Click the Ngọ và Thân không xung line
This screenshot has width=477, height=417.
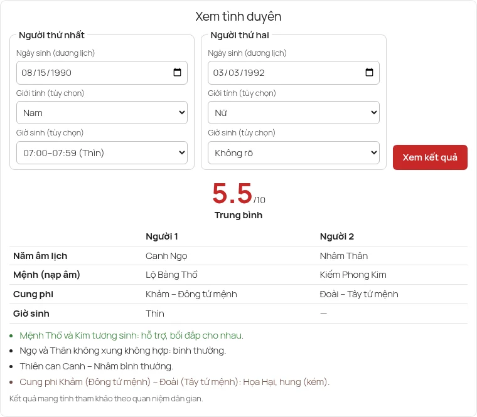pos(122,351)
